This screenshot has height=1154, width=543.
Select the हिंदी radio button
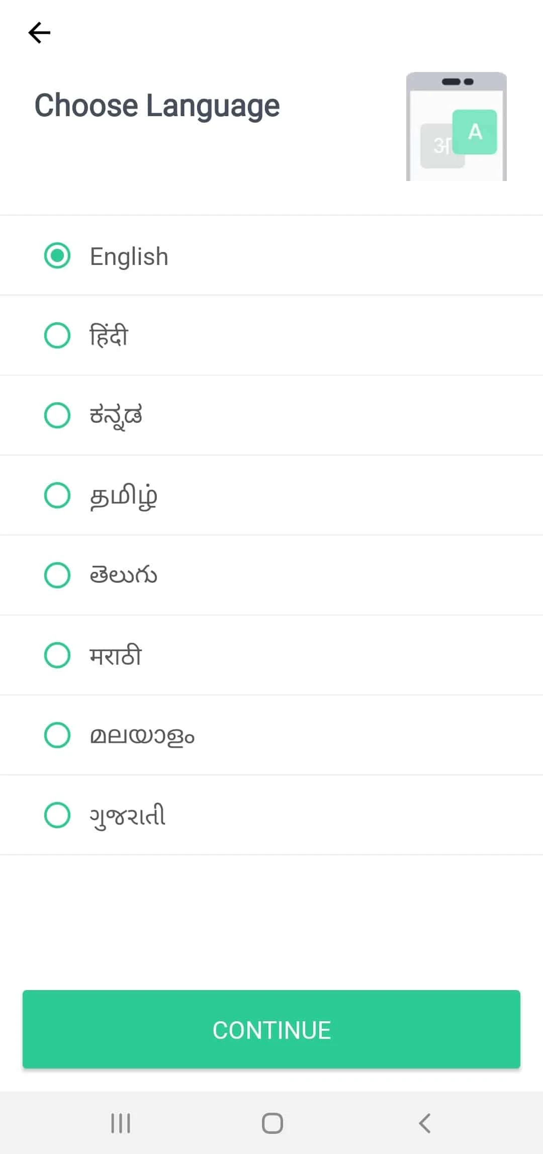(x=57, y=335)
